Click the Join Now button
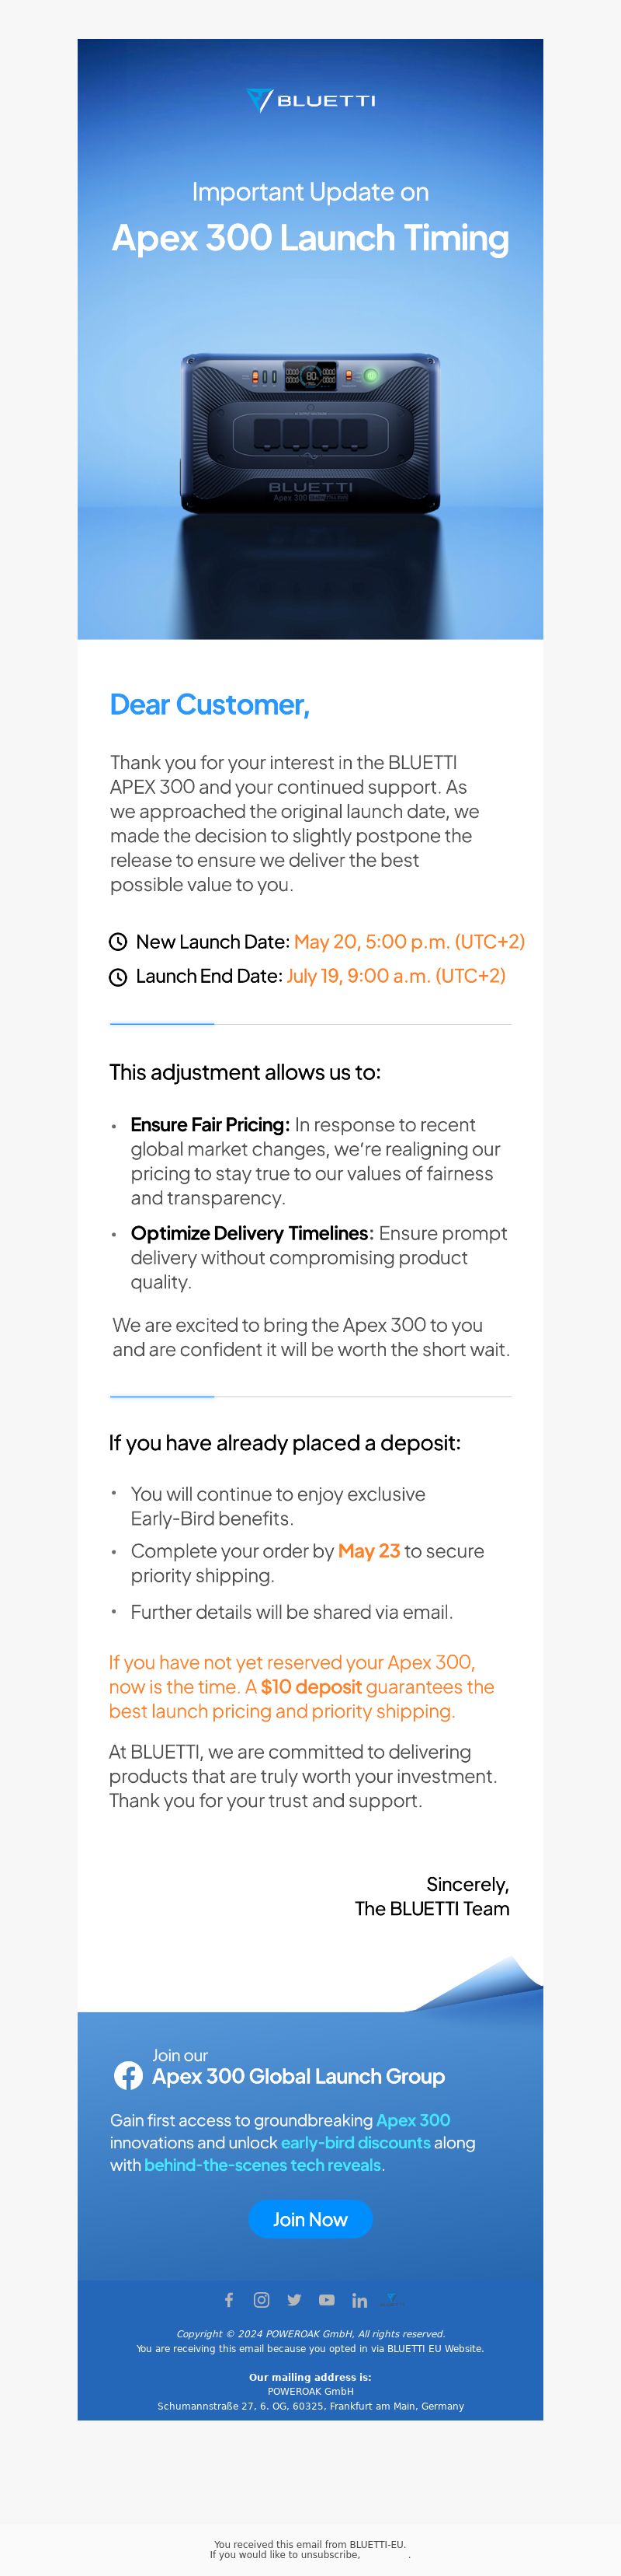Image resolution: width=621 pixels, height=2576 pixels. (x=310, y=2219)
